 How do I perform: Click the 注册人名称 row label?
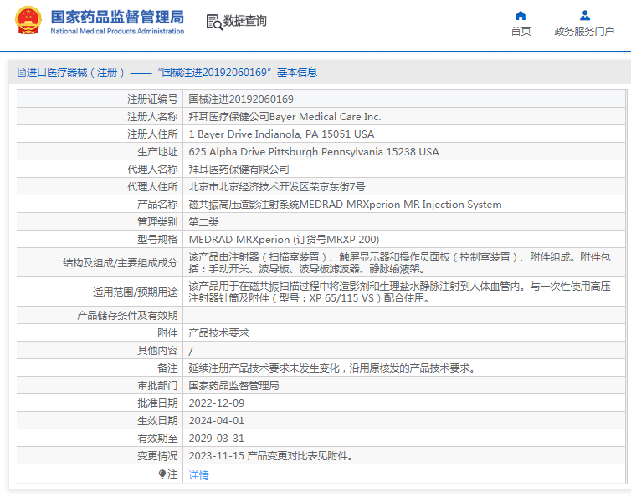coord(152,116)
